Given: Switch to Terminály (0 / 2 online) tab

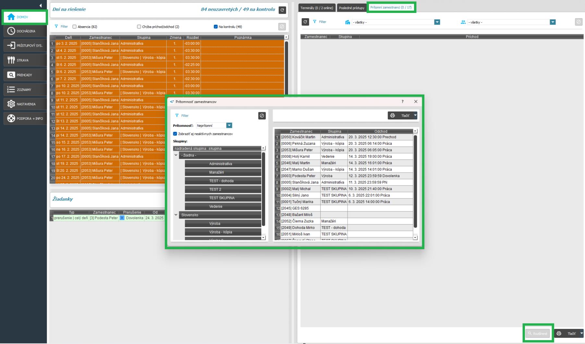Looking at the screenshot, I should [317, 8].
